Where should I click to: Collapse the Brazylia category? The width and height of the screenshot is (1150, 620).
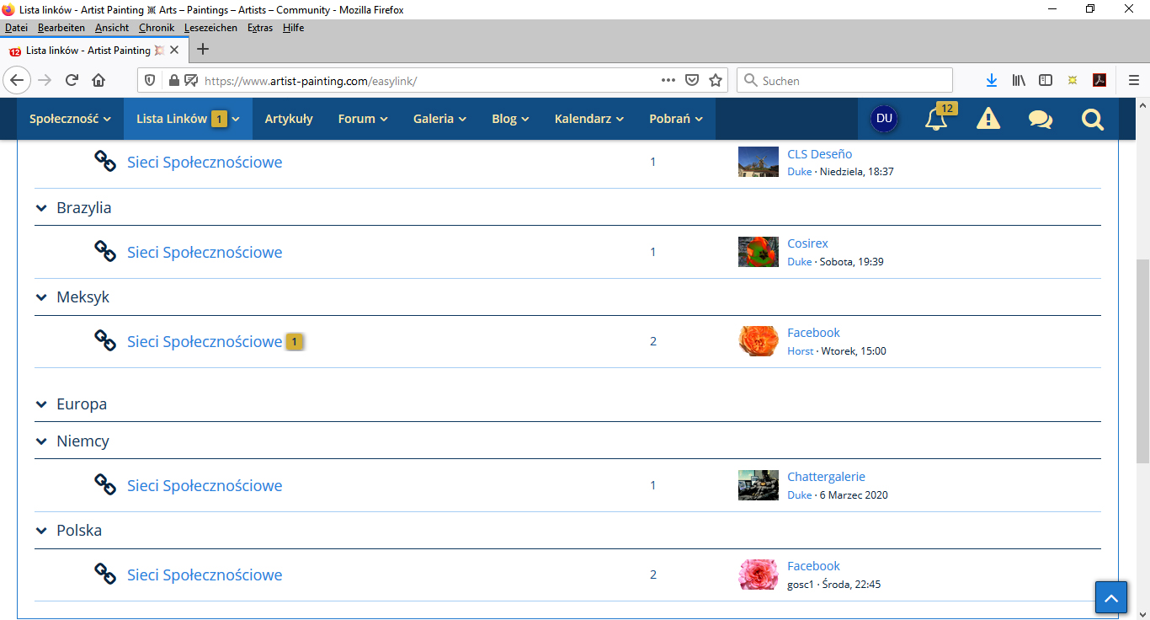click(41, 208)
